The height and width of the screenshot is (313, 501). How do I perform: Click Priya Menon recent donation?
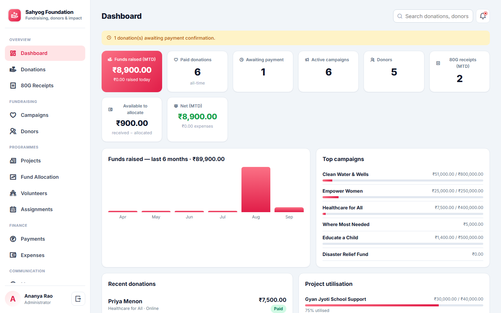point(197,304)
